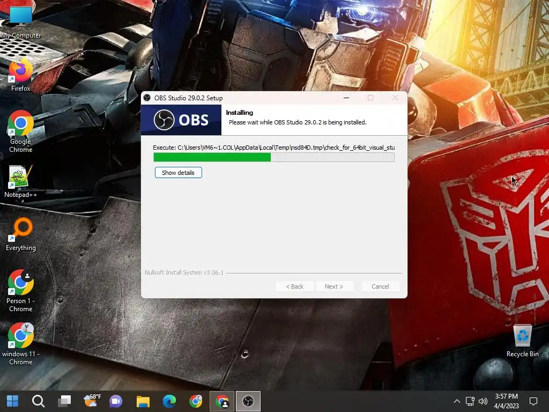Open My Computer desktop icon

21,21
